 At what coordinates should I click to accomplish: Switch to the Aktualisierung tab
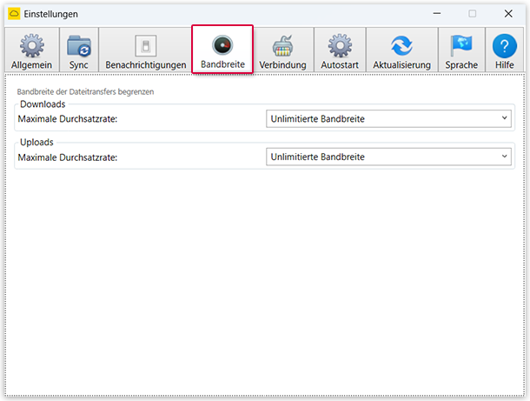[x=402, y=50]
